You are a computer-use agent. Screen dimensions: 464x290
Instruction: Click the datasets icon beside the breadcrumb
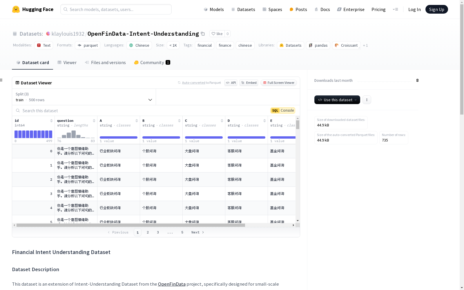pos(15,34)
